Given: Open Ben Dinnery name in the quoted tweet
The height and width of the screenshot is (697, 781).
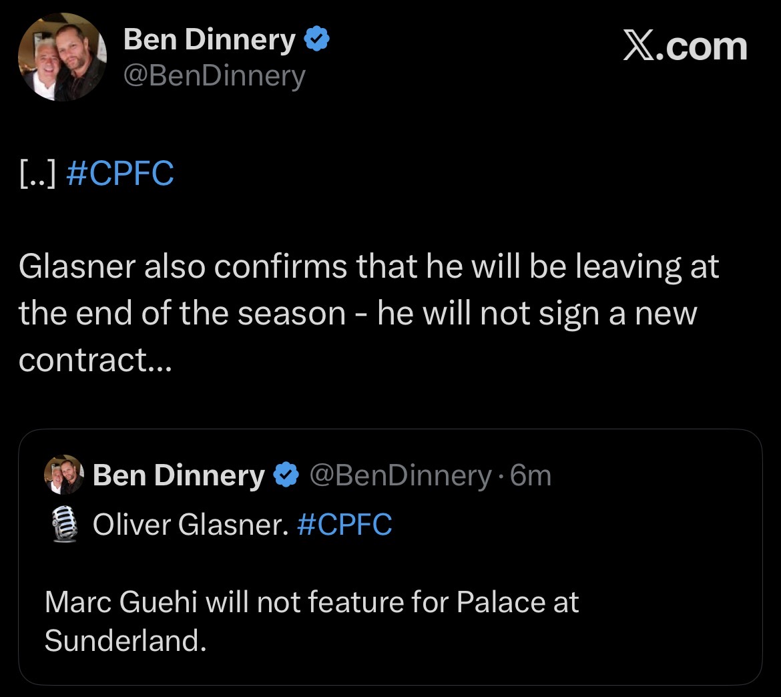Looking at the screenshot, I should coord(178,475).
